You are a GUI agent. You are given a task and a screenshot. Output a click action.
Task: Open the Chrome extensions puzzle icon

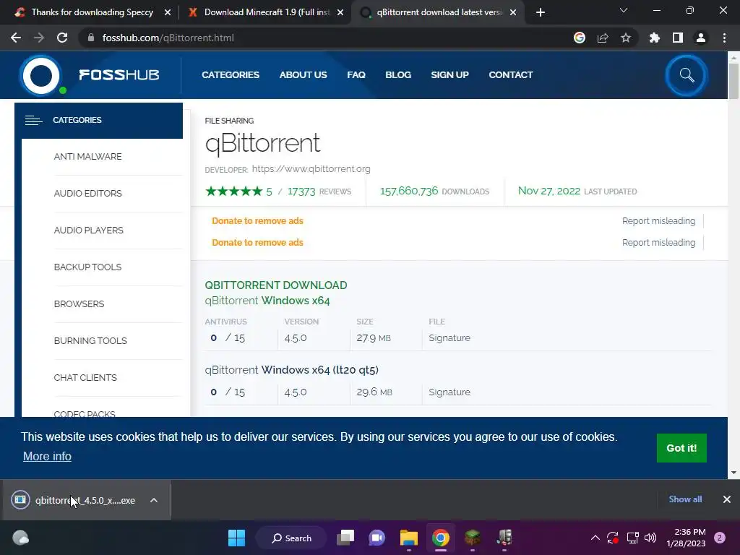tap(655, 38)
